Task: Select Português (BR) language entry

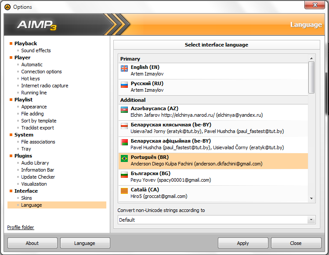Action: [213, 161]
